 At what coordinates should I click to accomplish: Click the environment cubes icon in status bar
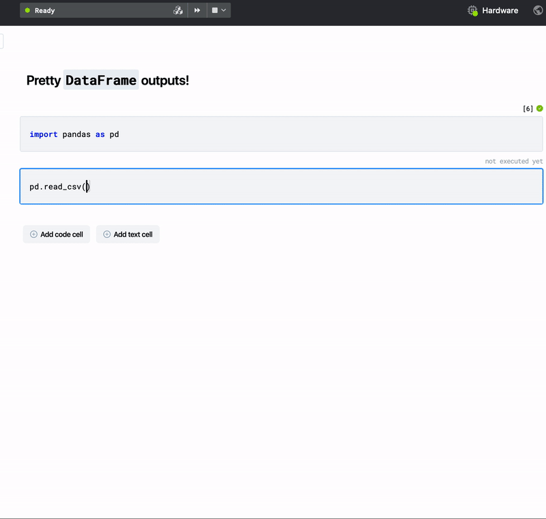[178, 10]
